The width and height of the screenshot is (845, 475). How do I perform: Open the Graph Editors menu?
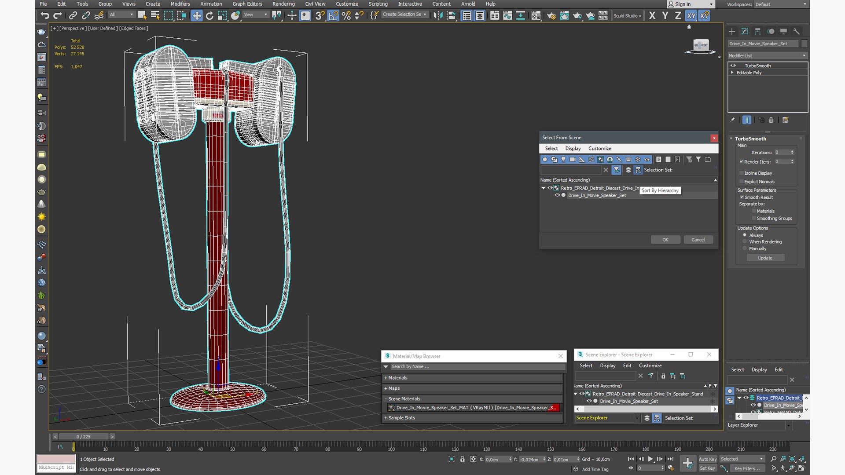point(247,4)
